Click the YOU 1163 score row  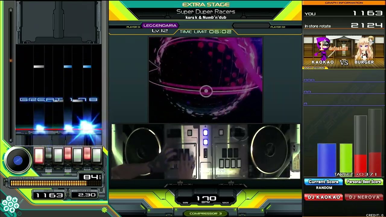pos(344,13)
